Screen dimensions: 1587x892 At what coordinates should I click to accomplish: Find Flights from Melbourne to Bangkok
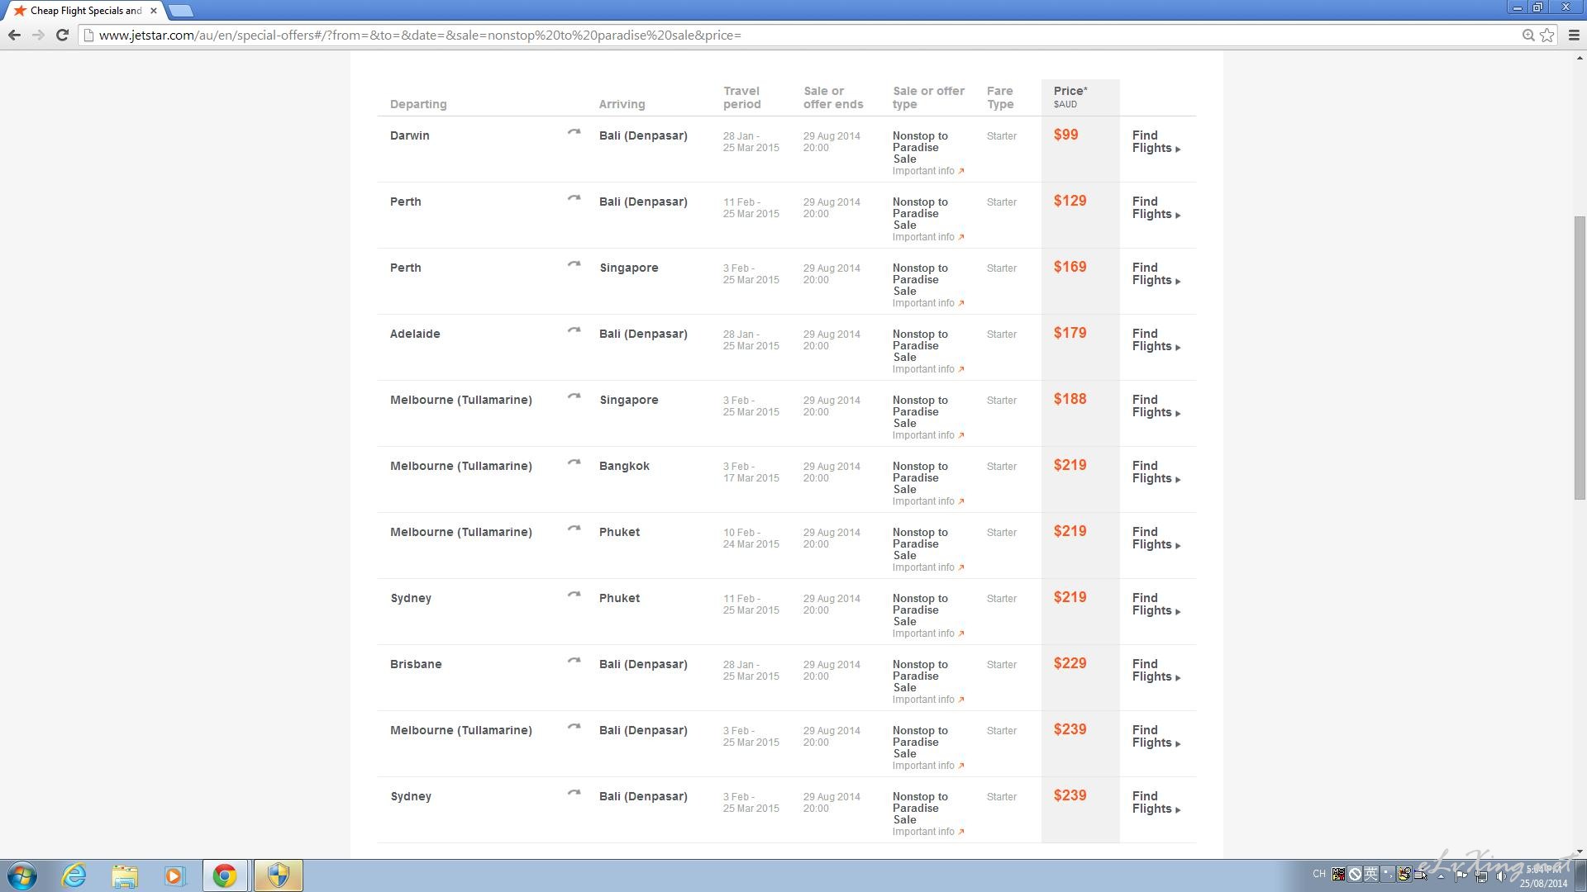tap(1156, 472)
